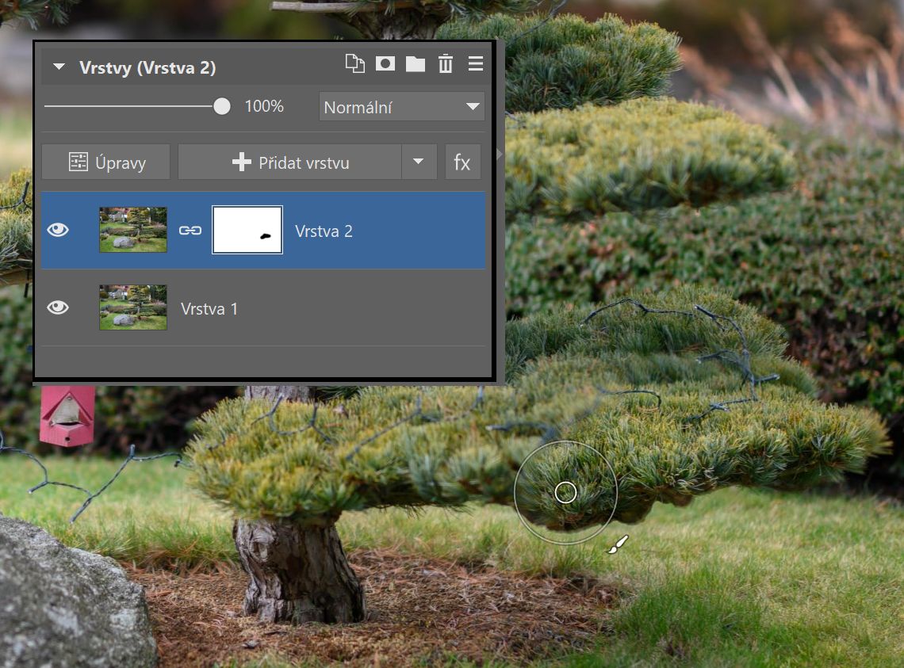Image resolution: width=904 pixels, height=668 pixels.
Task: Open the Normální blend mode dropdown
Action: click(x=402, y=107)
